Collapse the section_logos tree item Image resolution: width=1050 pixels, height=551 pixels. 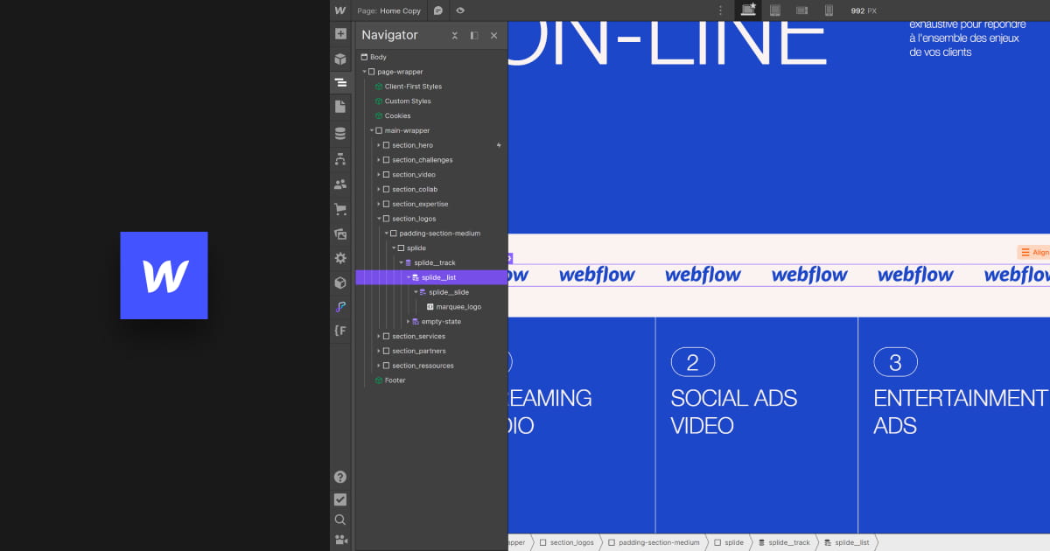379,219
